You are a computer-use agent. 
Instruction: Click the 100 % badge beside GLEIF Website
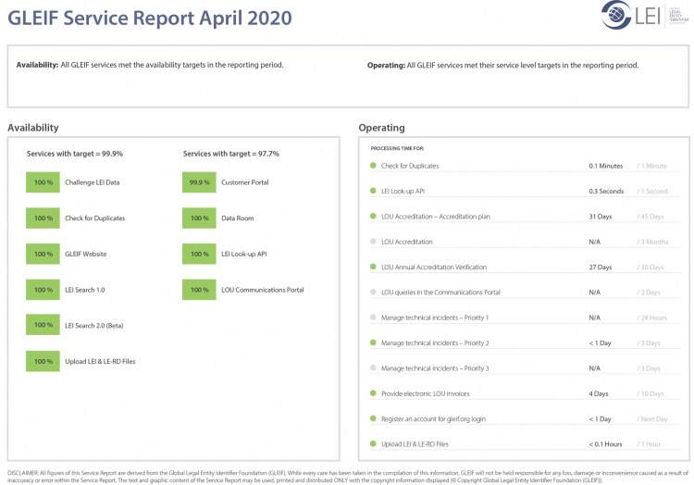coord(43,254)
